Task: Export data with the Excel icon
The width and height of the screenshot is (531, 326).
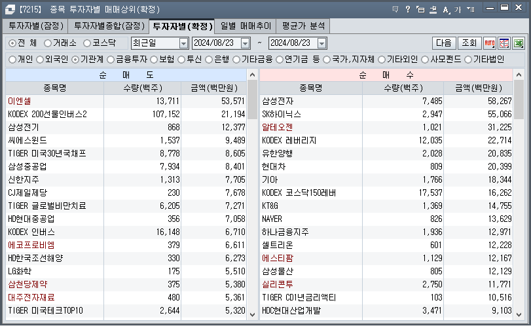Action: point(519,43)
